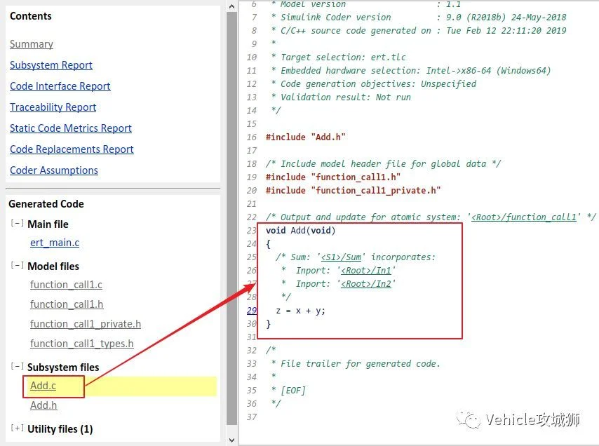Open the Coder Assumptions link
This screenshot has height=446, width=599.
[x=54, y=170]
